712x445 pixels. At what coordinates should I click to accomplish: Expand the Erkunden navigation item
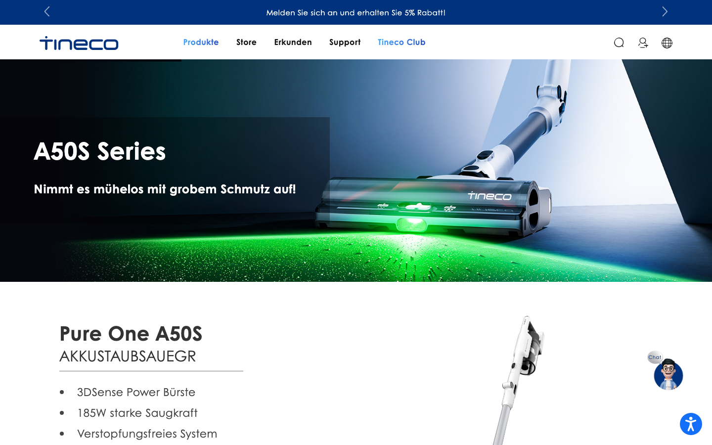tap(293, 42)
